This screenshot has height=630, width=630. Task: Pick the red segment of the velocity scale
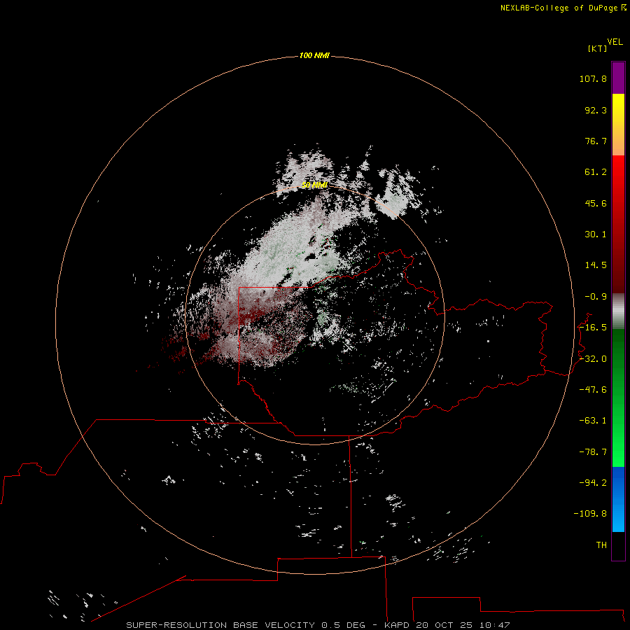pos(618,224)
